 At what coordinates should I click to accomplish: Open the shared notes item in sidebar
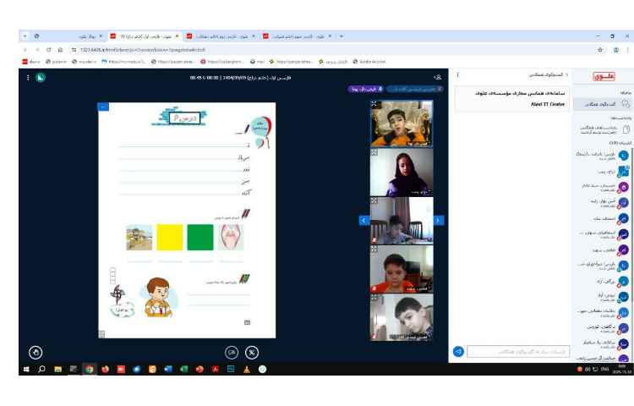[x=600, y=129]
